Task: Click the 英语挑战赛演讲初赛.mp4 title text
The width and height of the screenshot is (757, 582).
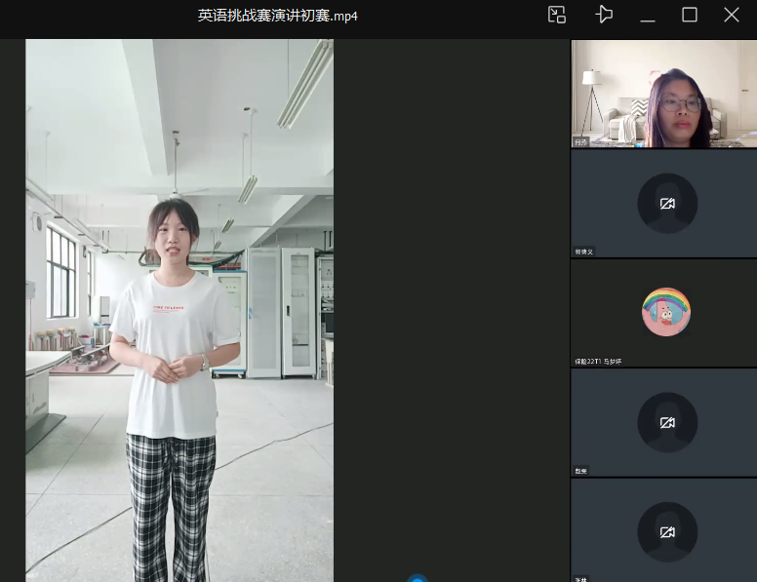Action: point(278,16)
